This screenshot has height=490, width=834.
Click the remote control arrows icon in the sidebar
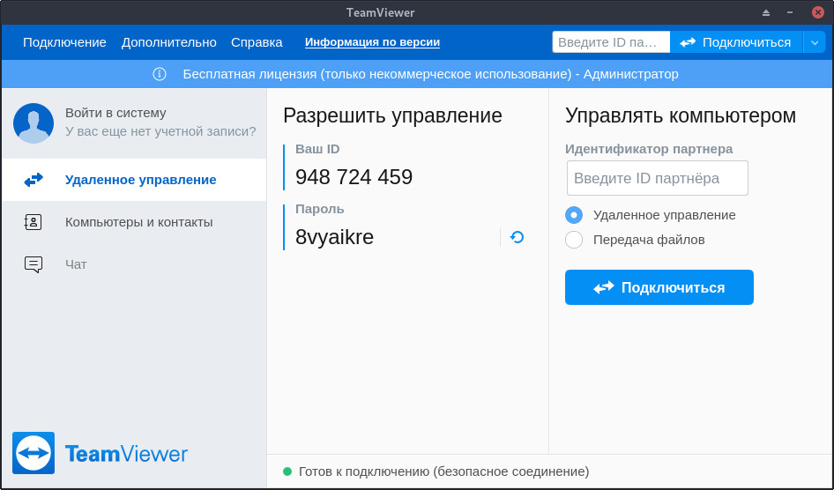[x=34, y=180]
